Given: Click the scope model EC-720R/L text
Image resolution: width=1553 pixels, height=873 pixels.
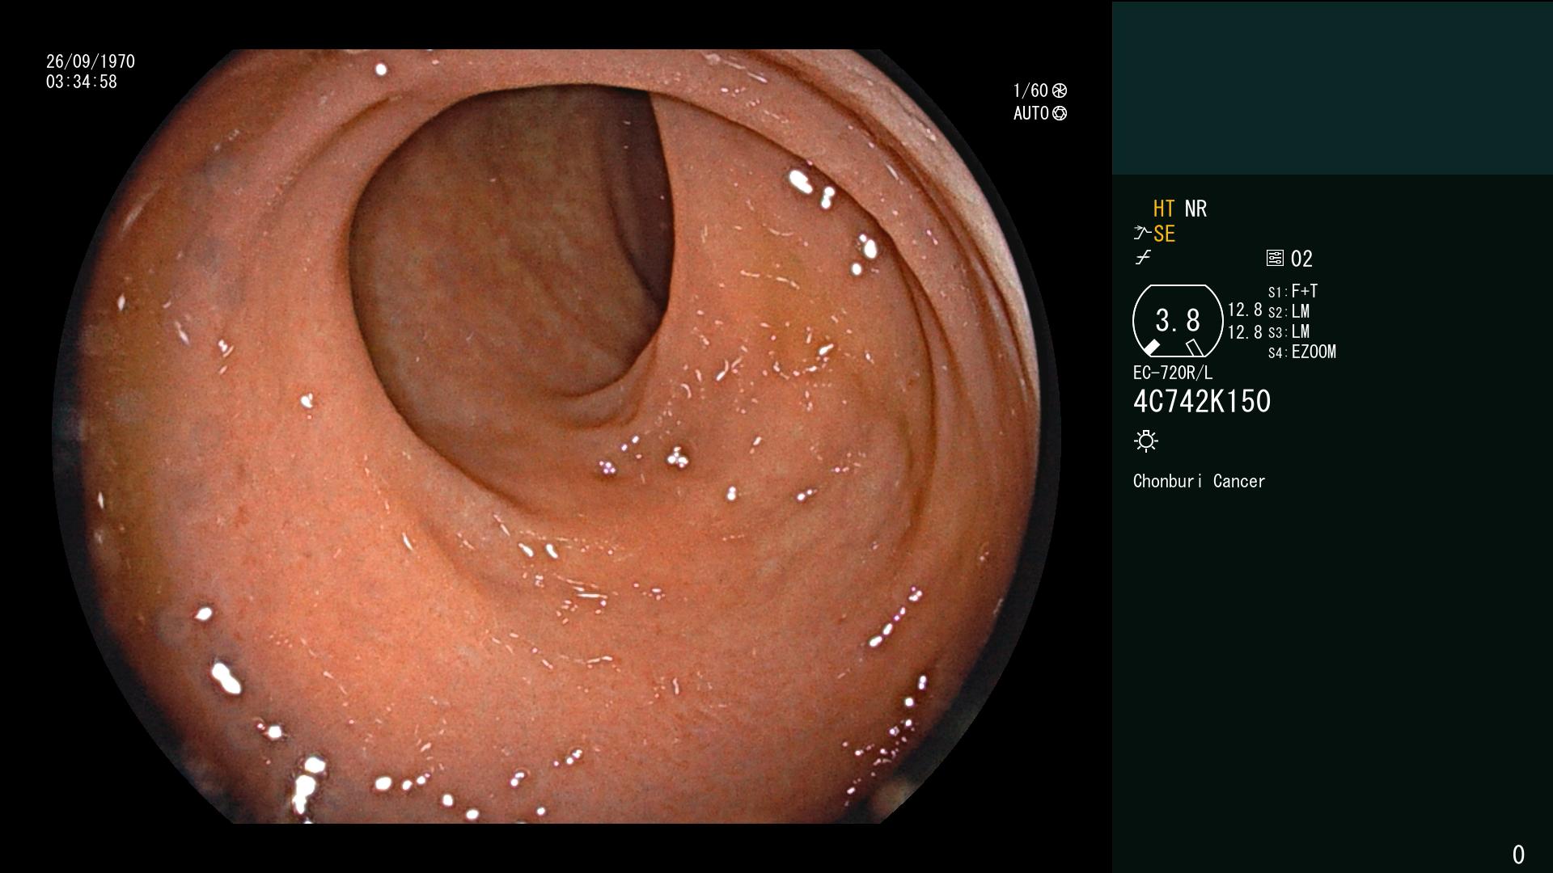Looking at the screenshot, I should 1173,373.
